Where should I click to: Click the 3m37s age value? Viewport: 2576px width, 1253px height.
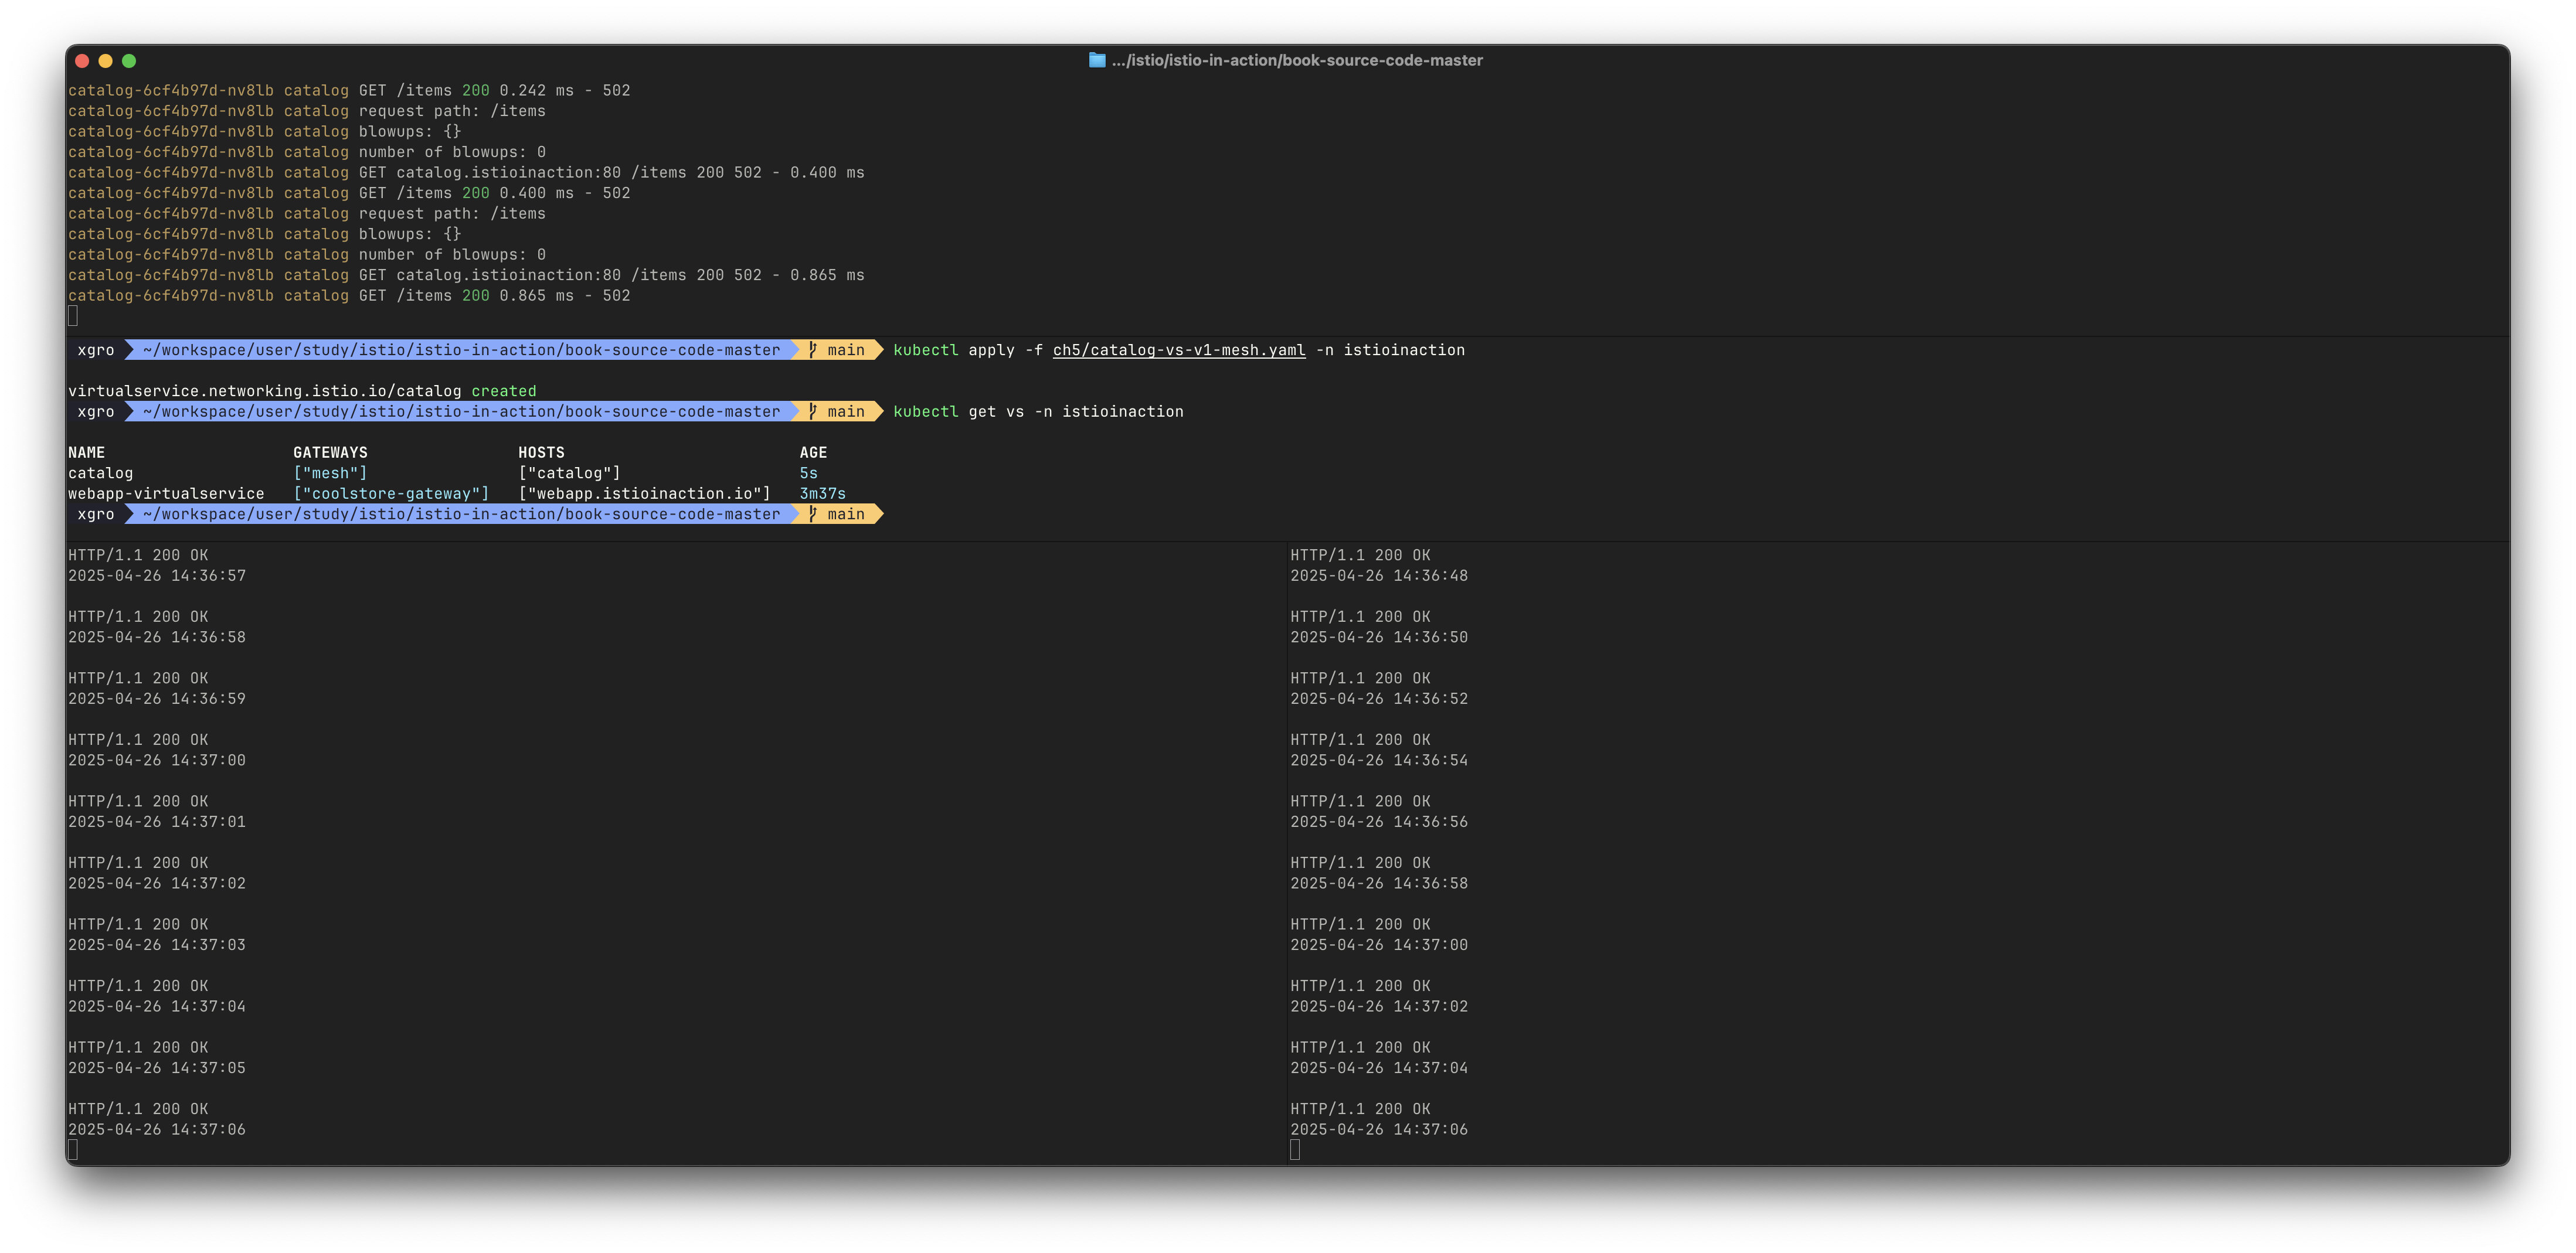pos(822,493)
